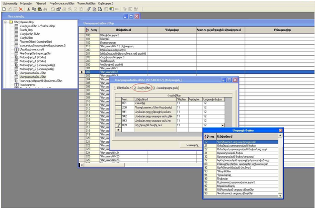Collapse the root folder in the tree panel
This screenshot has height=209, width=316.
(x=5, y=22)
